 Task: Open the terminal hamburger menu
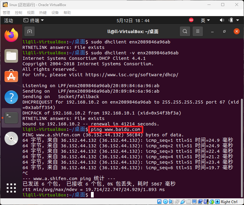[x=198, y=31]
